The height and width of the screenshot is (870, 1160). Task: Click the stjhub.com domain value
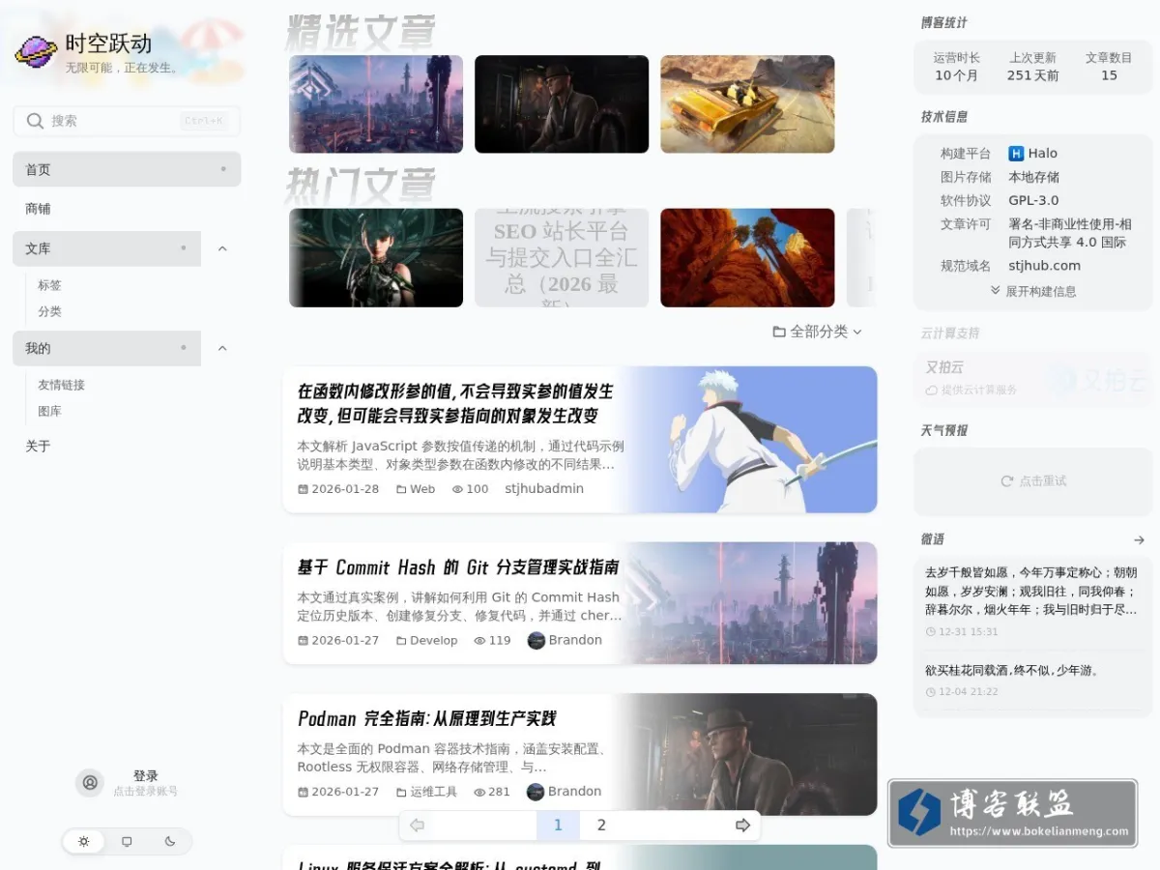1045,266
